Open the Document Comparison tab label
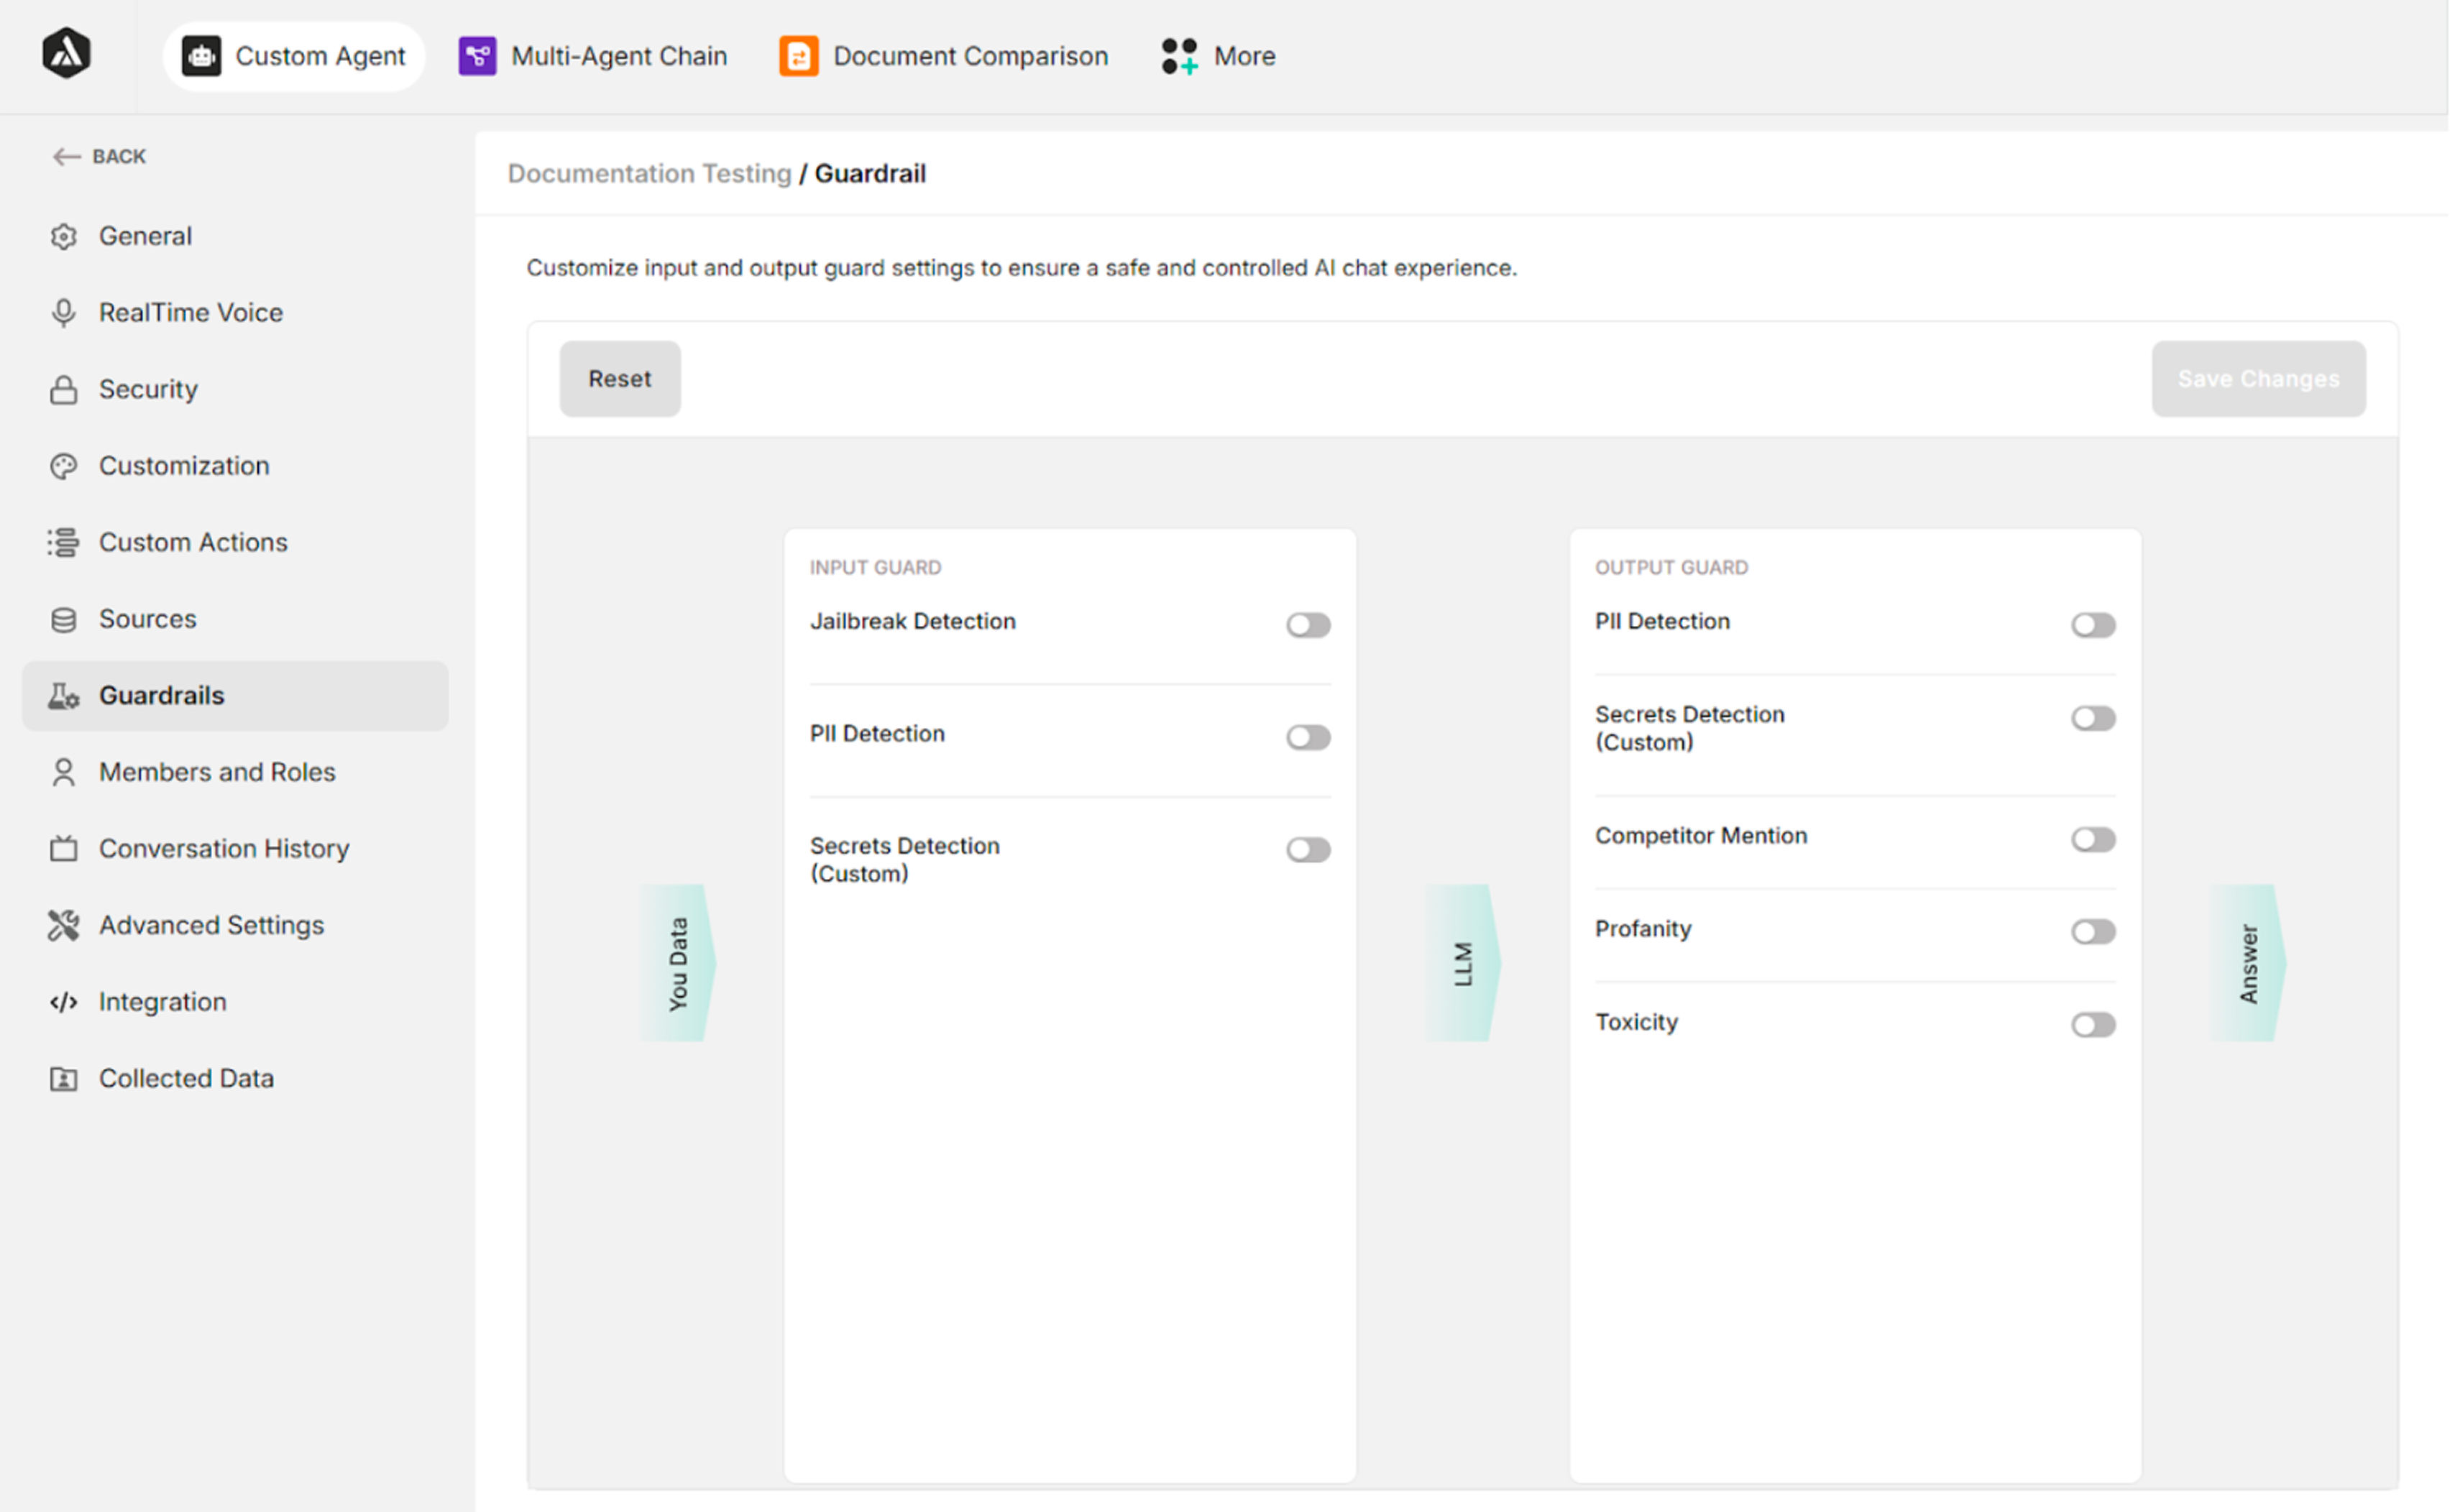2450x1512 pixels. coord(971,56)
